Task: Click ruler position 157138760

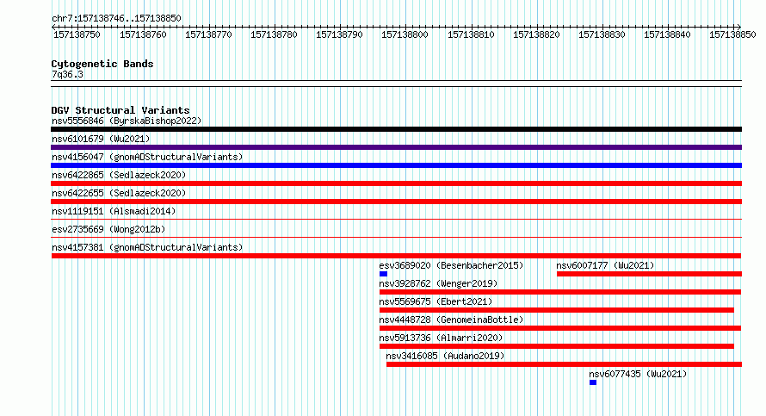Action: (143, 34)
